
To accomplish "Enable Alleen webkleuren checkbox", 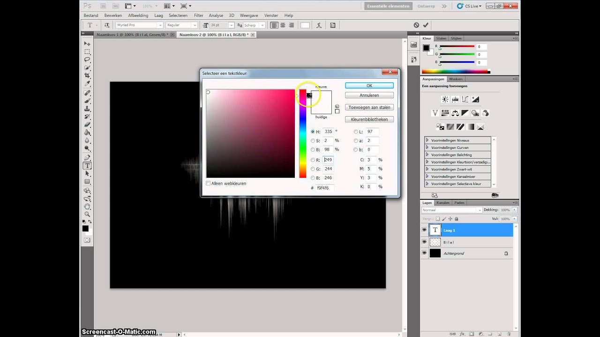I will (208, 183).
